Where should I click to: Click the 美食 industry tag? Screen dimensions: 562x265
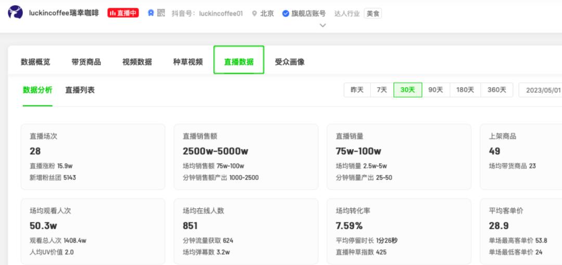coord(373,14)
